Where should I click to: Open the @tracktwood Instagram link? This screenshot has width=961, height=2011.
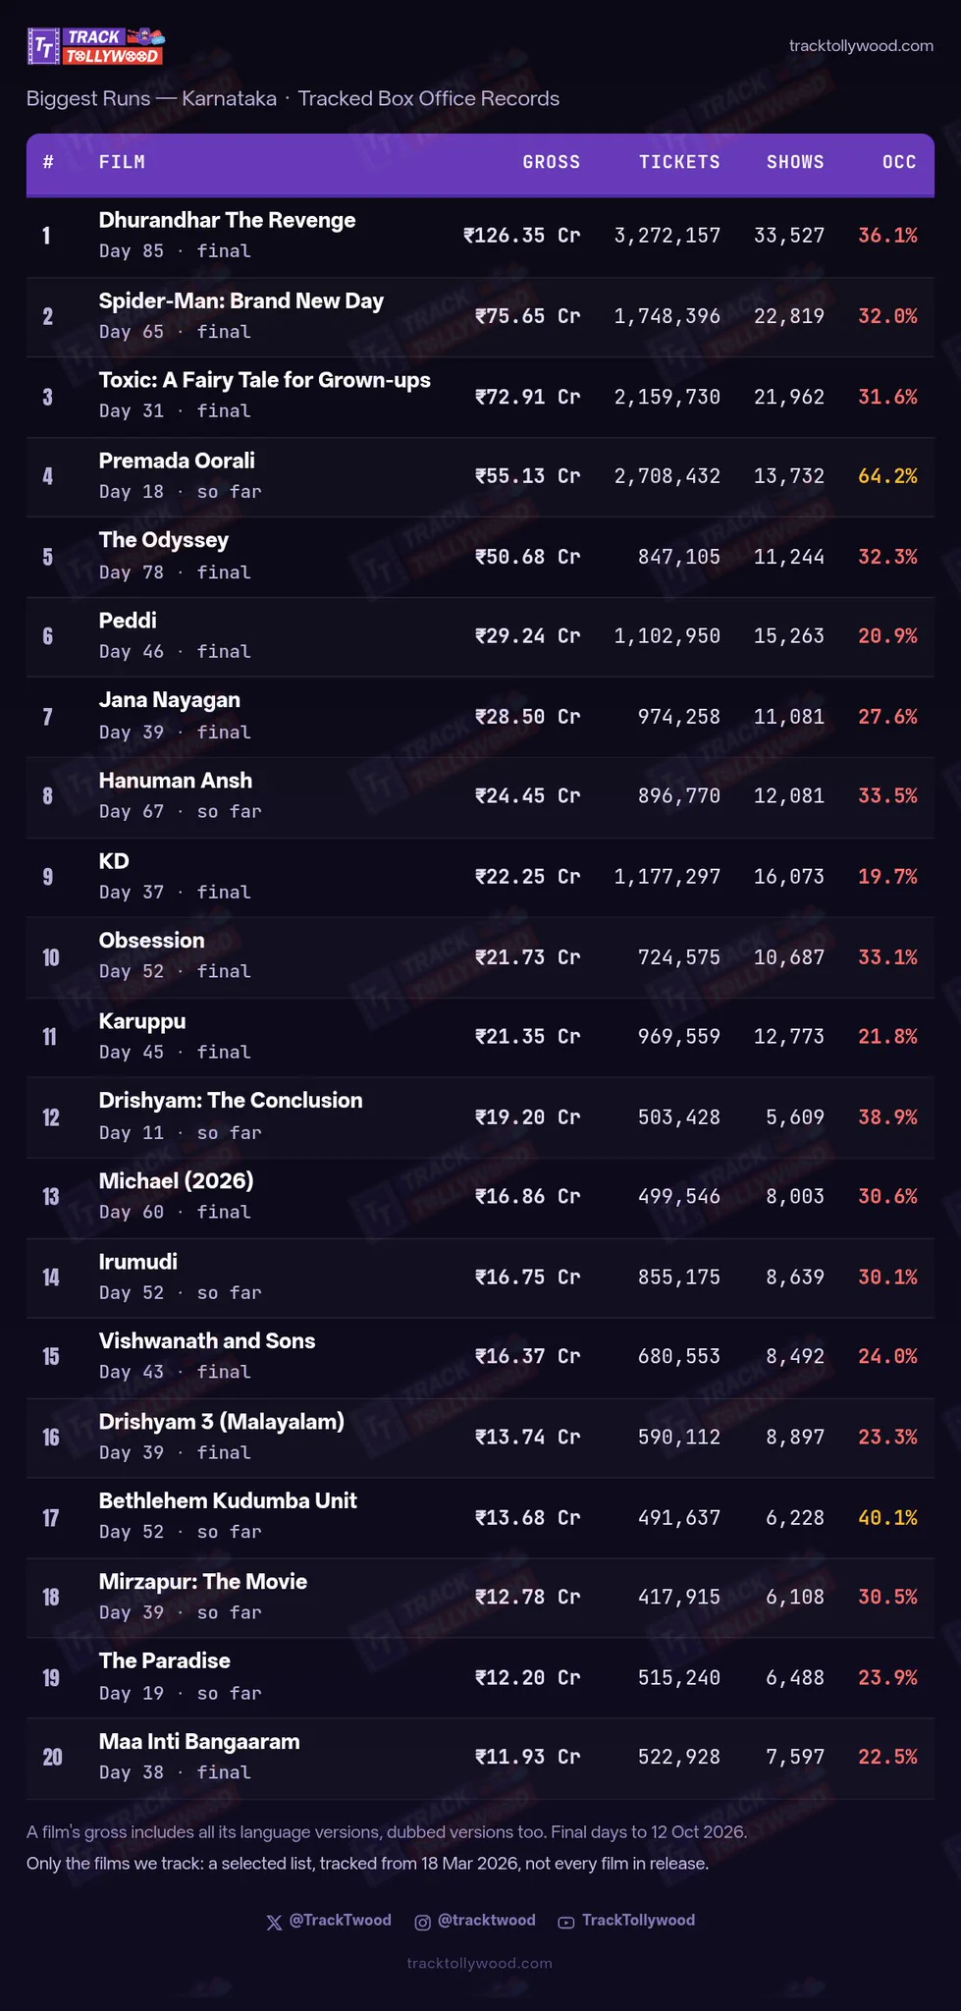coord(486,1920)
